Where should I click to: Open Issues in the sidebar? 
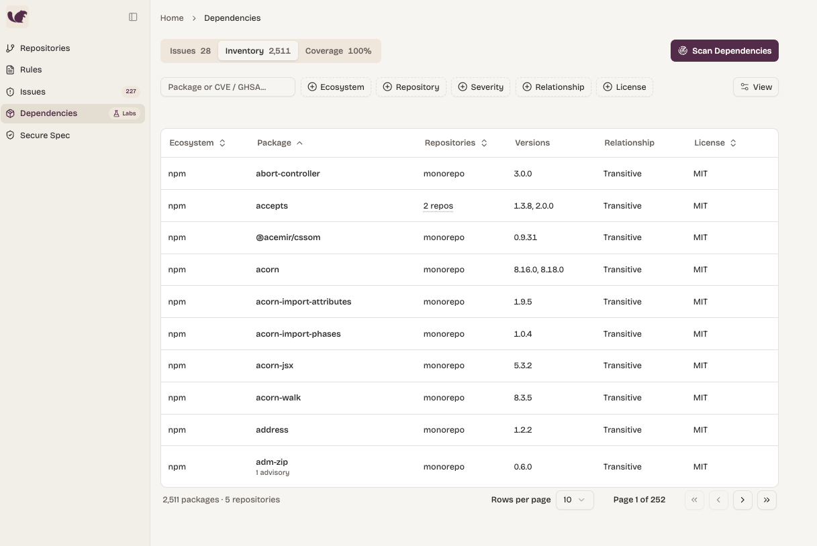point(73,92)
